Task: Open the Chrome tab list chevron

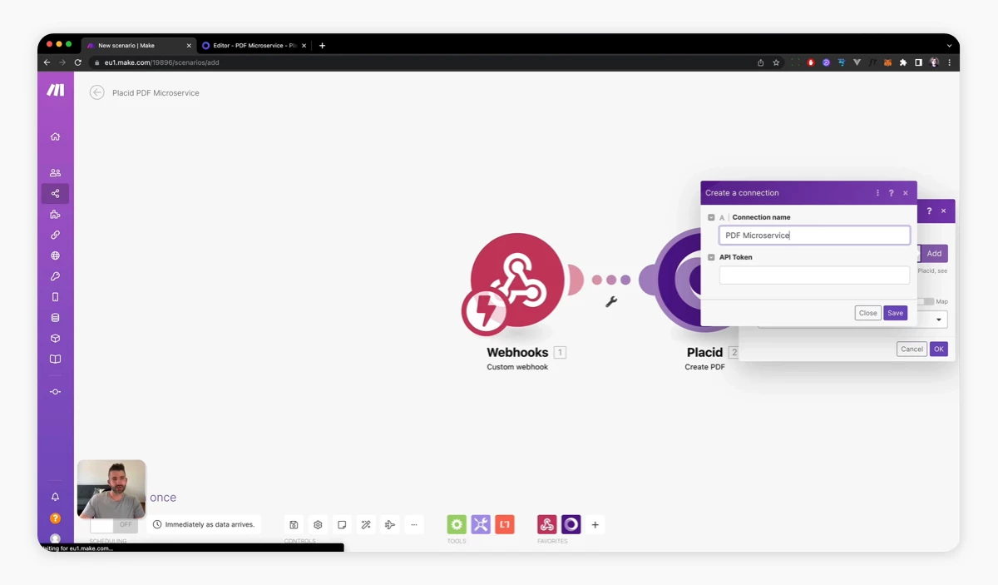Action: [x=949, y=46]
